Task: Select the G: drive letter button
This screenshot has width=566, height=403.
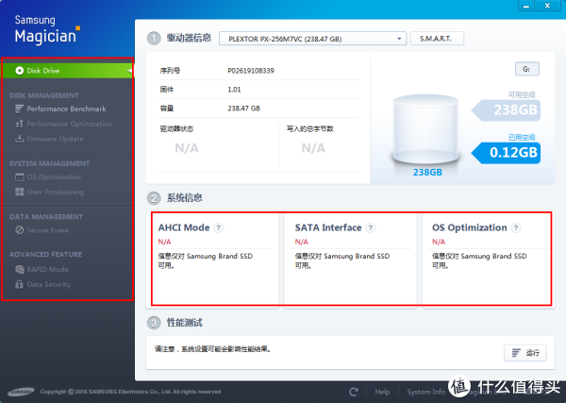Action: [527, 69]
